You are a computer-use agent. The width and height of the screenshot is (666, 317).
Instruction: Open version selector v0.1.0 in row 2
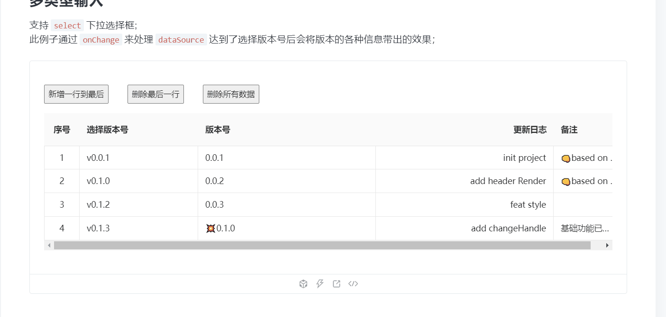(137, 181)
